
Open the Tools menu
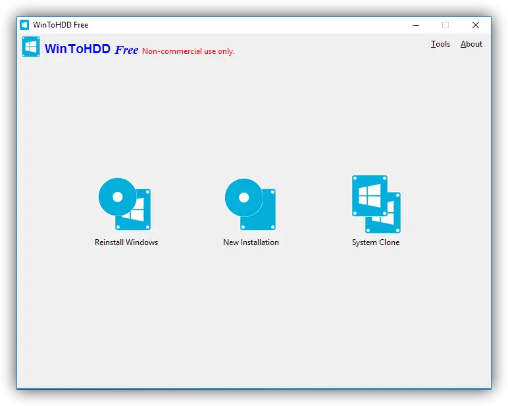(440, 44)
